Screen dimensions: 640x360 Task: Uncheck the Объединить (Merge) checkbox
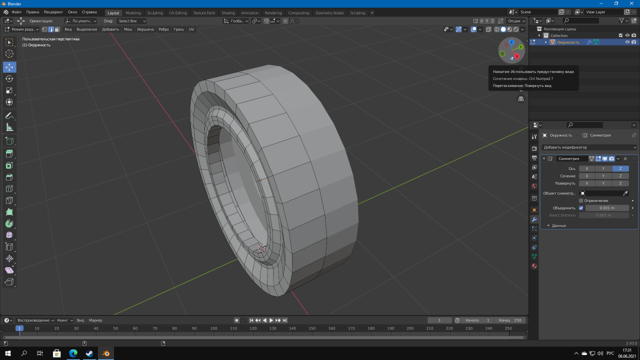(581, 208)
